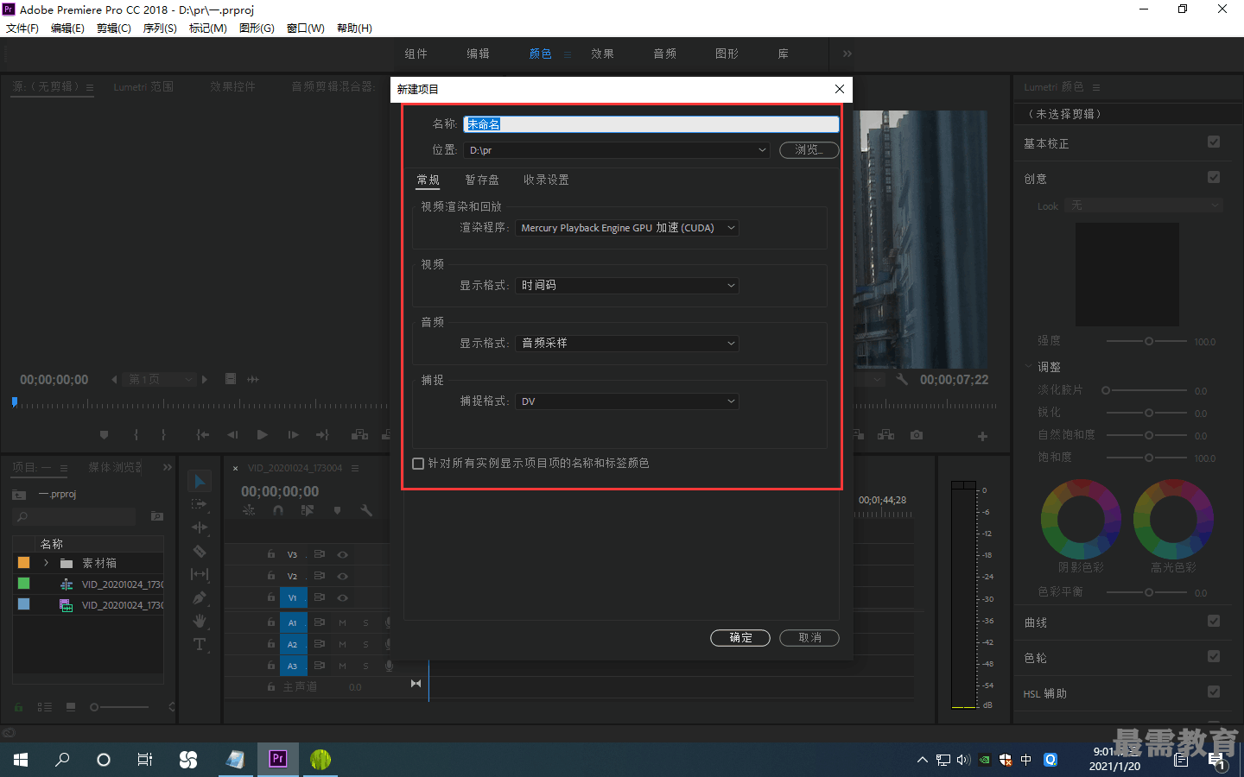The image size is (1244, 777).
Task: Click find icon beside project search
Action: (157, 516)
